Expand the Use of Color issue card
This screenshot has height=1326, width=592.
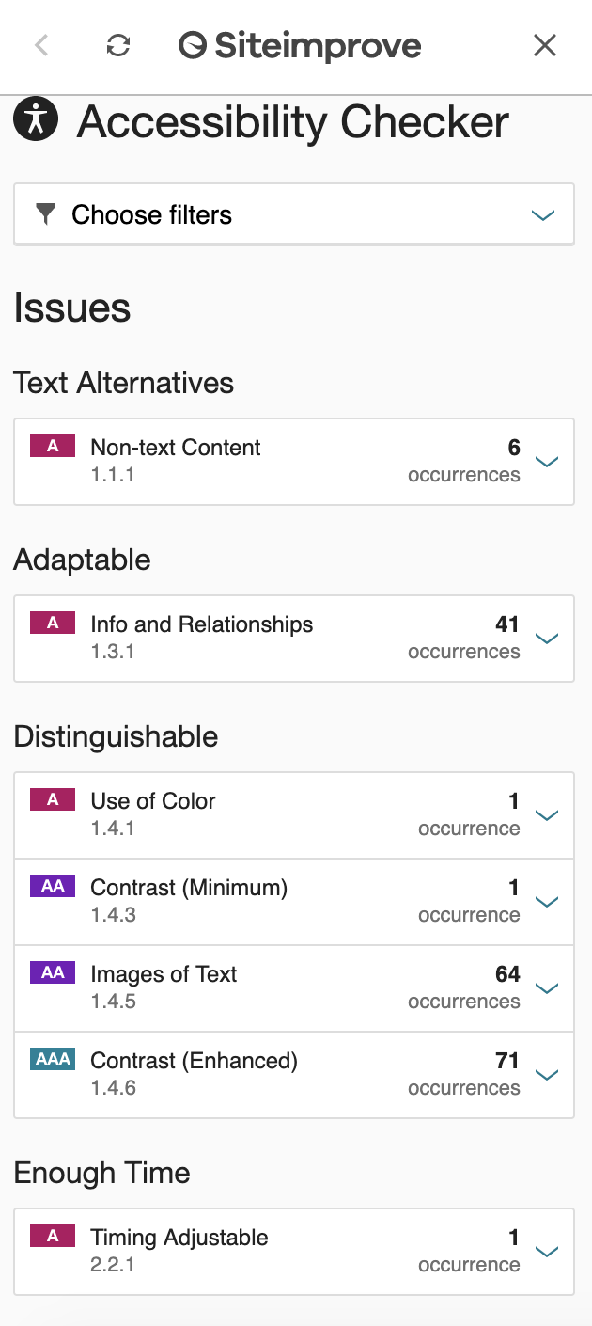point(547,814)
